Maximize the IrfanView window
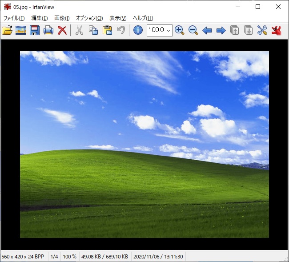This screenshot has height=262, width=289. pos(258,7)
